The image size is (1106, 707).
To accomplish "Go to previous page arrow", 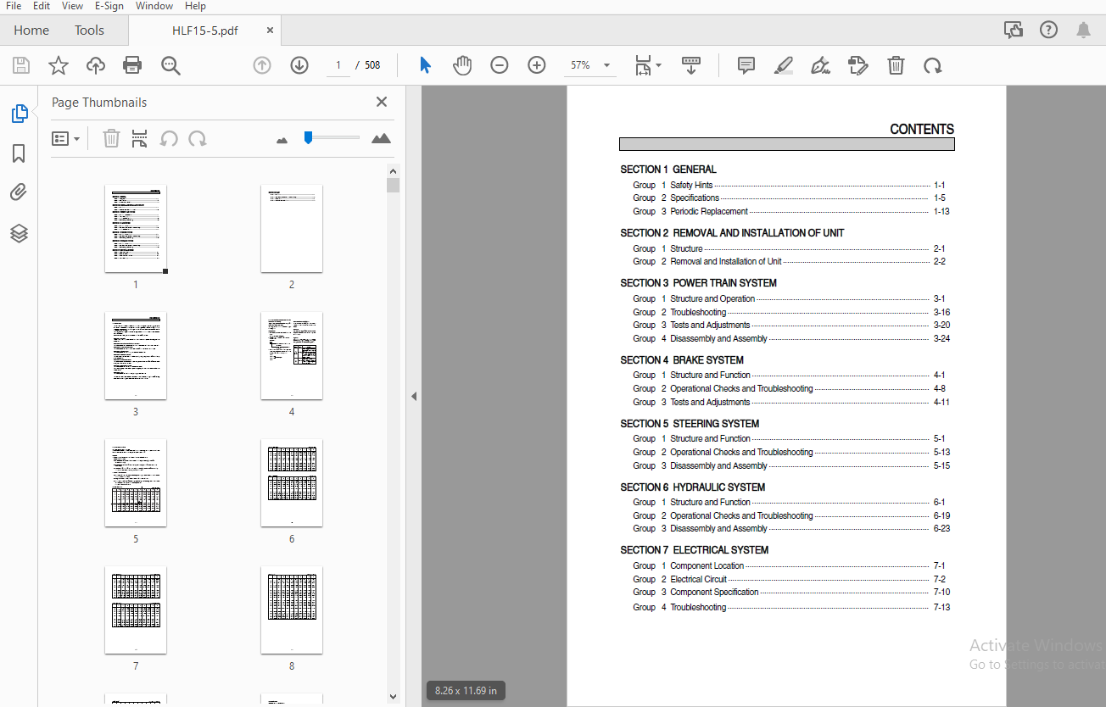I will tap(262, 65).
